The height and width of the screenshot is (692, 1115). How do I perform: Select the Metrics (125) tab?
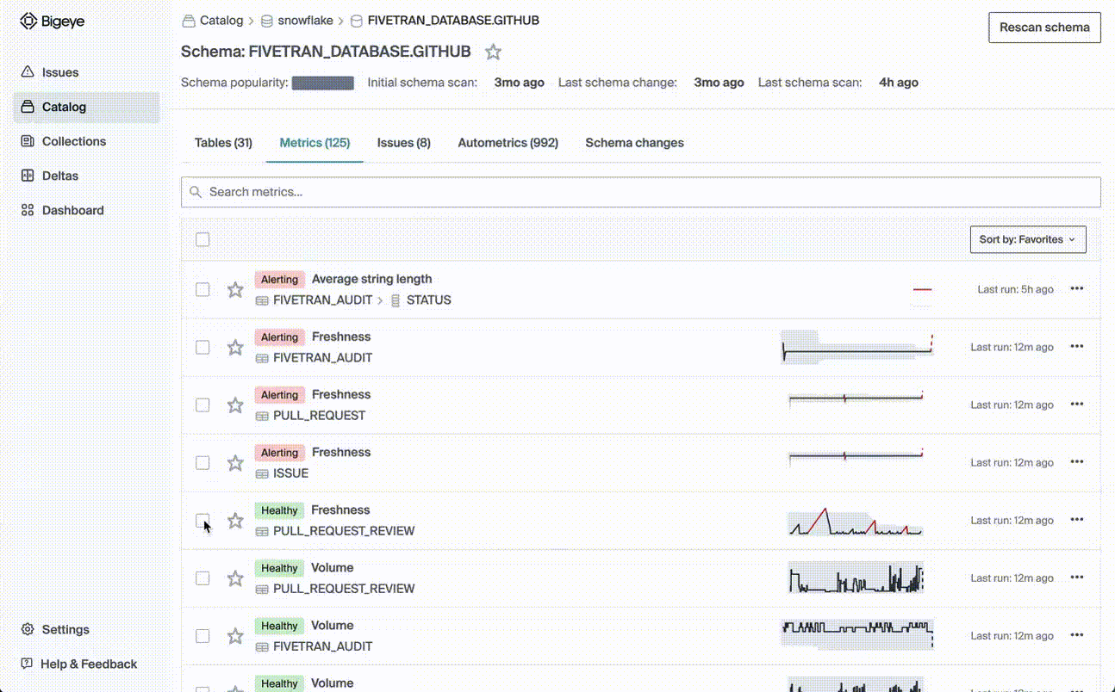(315, 143)
